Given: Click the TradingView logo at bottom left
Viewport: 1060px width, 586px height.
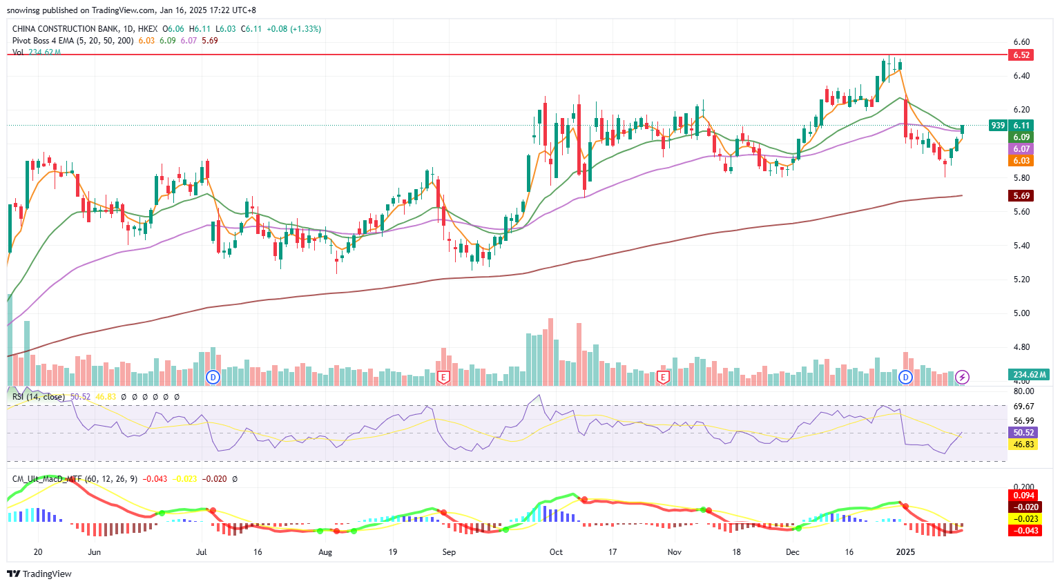Looking at the screenshot, I should (x=39, y=574).
